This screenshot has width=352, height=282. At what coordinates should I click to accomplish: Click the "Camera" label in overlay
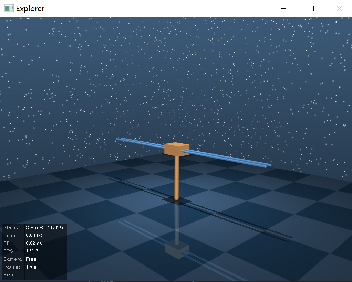[12, 259]
